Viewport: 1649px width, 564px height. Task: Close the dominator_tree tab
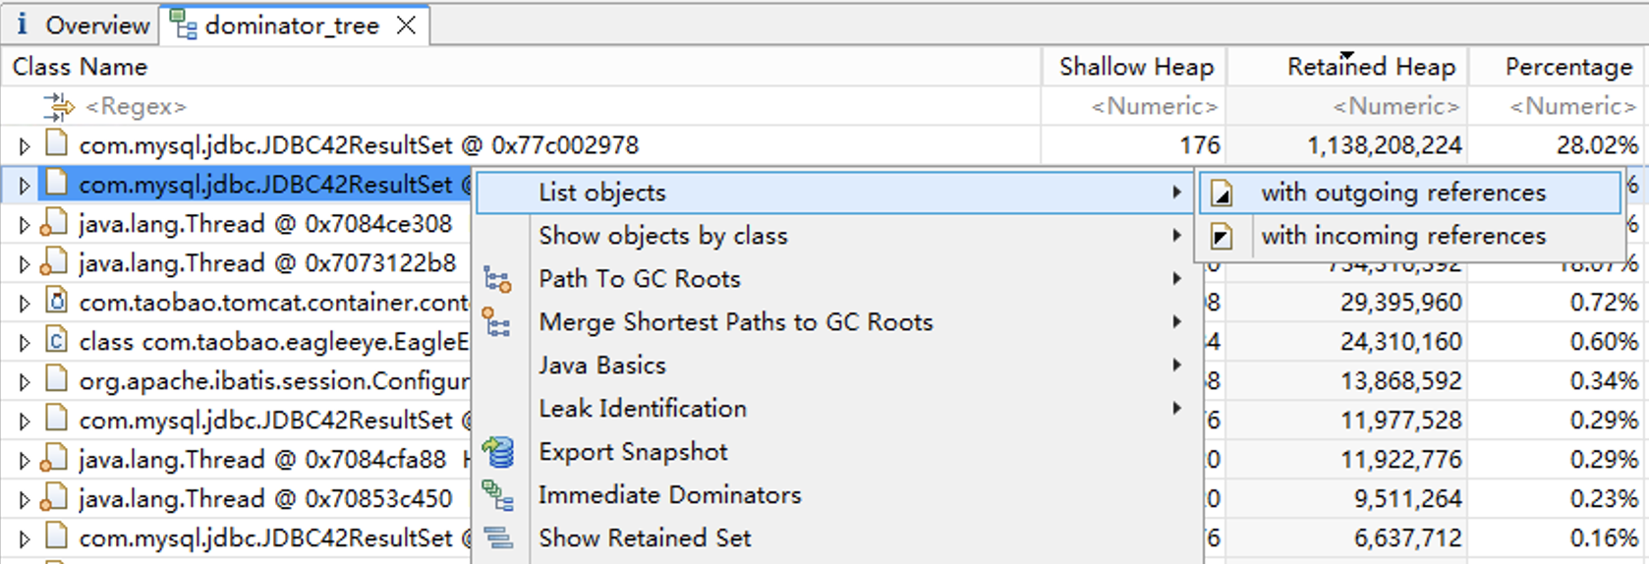pyautogui.click(x=406, y=26)
